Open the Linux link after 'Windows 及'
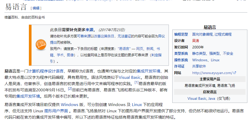Screen dimensions: 250x122 tap(137, 105)
